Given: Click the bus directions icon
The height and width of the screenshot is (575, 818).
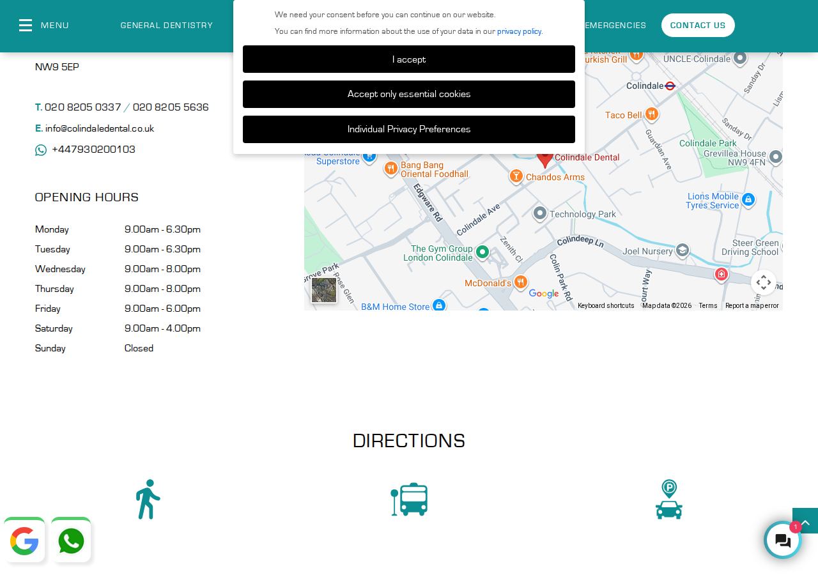Looking at the screenshot, I should 409,500.
